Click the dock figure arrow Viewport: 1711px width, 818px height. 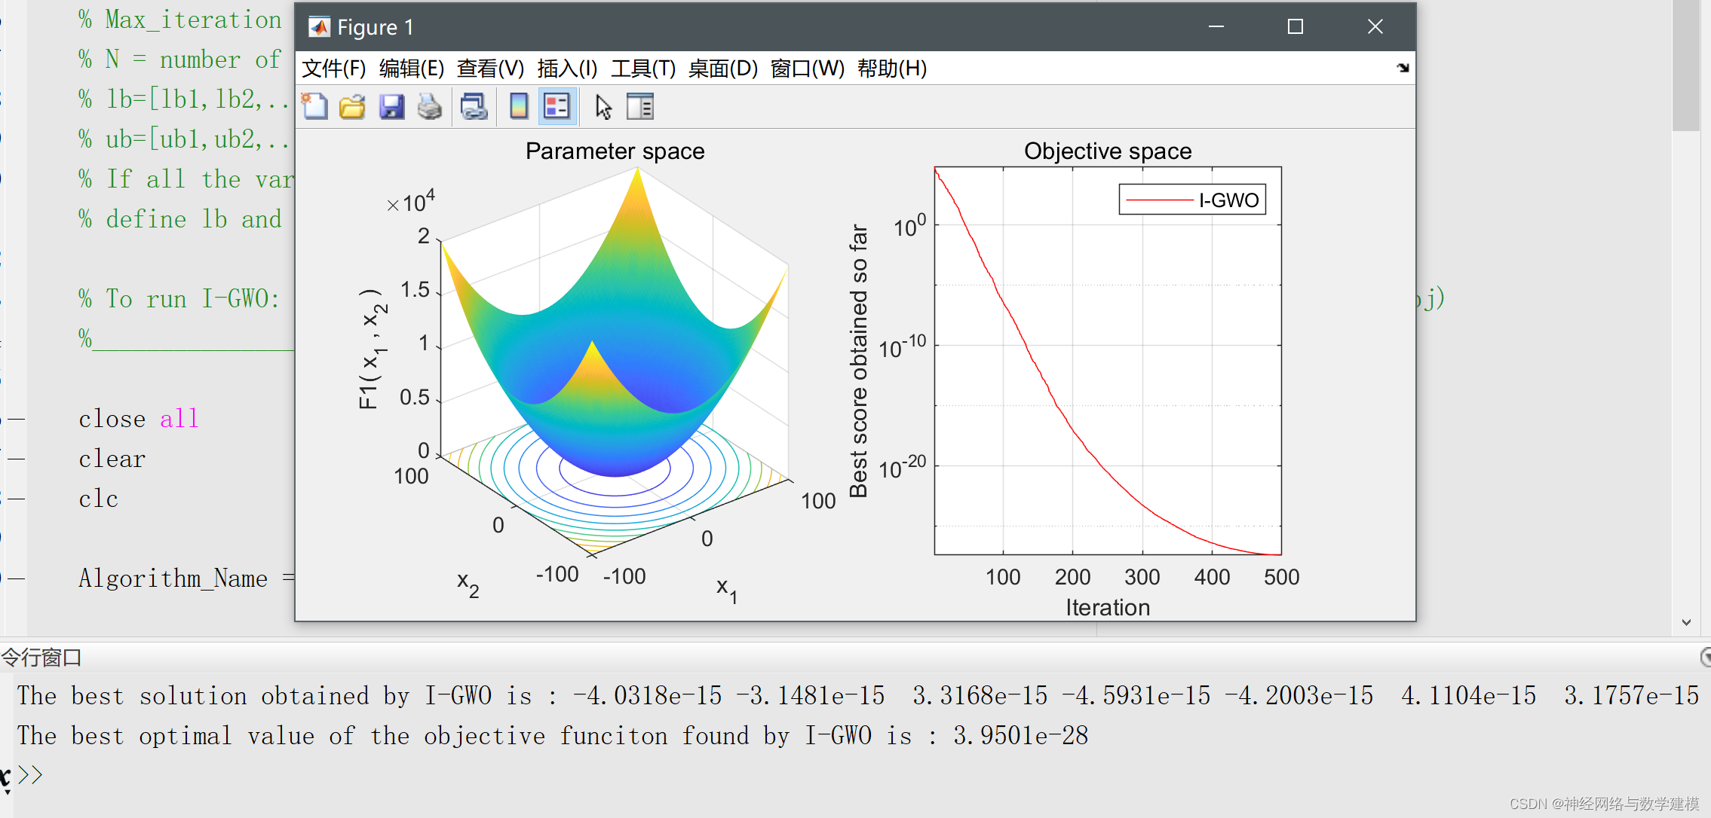tap(1403, 68)
